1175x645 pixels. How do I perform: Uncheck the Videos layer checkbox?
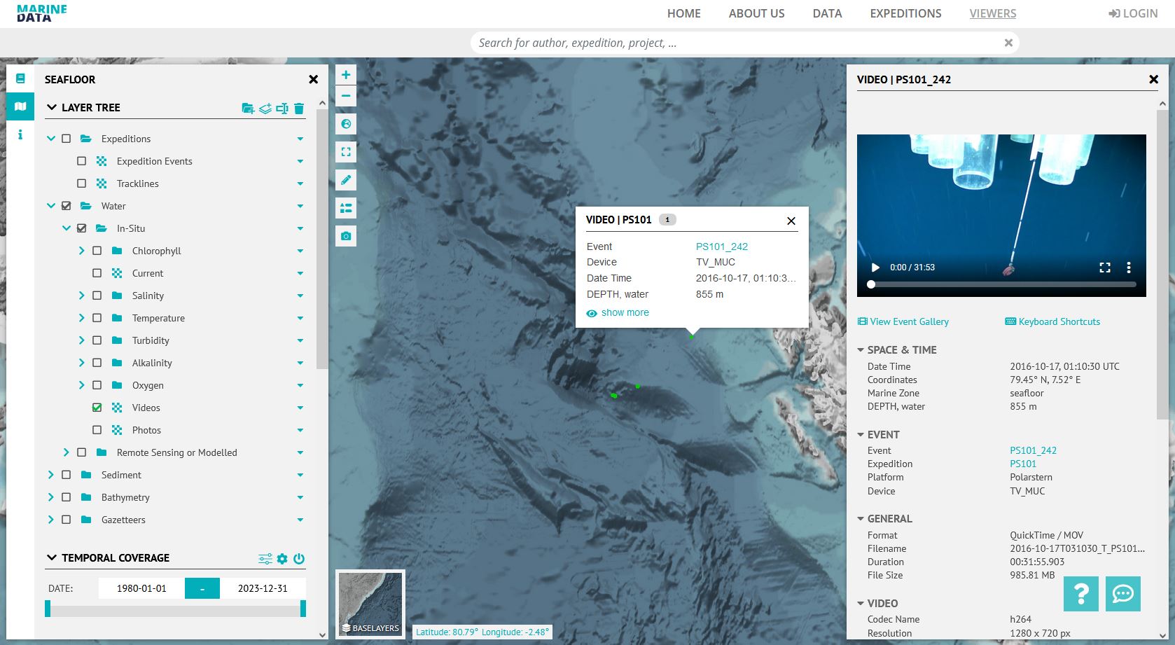[x=97, y=407]
